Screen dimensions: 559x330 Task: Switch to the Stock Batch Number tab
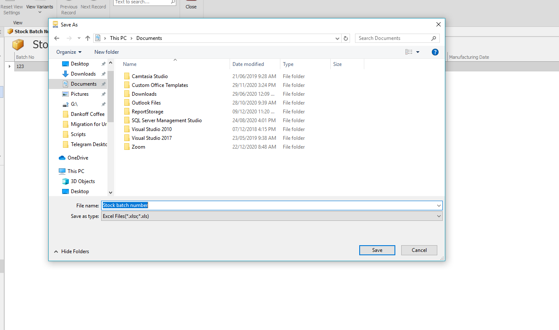pos(29,31)
